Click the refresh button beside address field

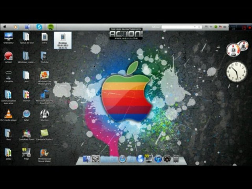[x=199, y=27]
